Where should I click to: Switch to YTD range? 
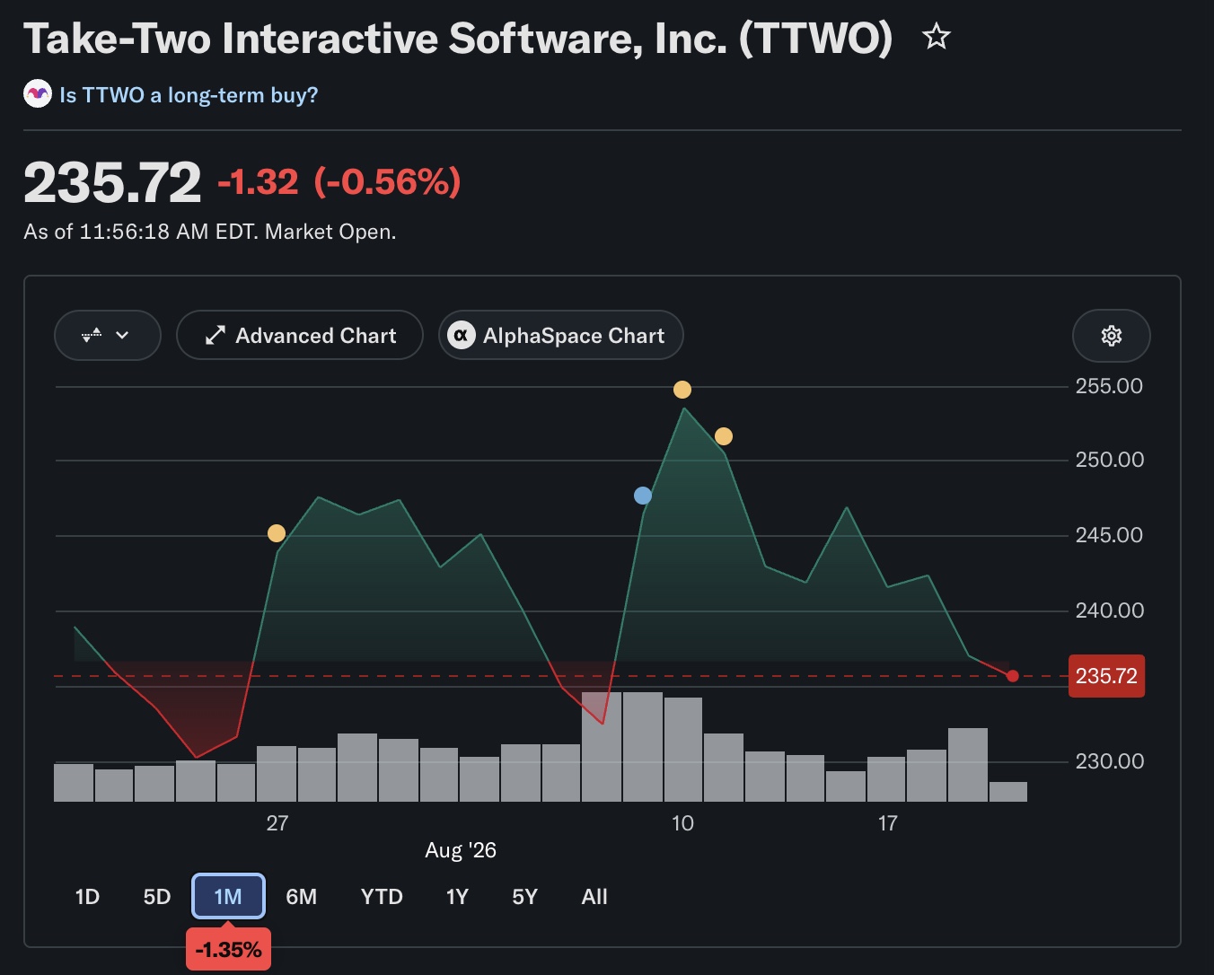[x=382, y=897]
